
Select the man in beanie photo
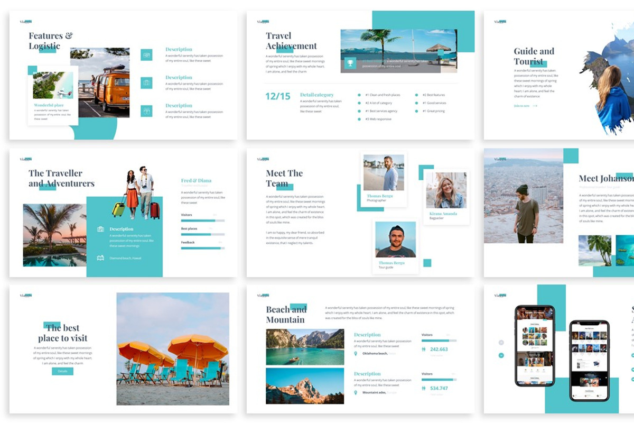point(524,196)
